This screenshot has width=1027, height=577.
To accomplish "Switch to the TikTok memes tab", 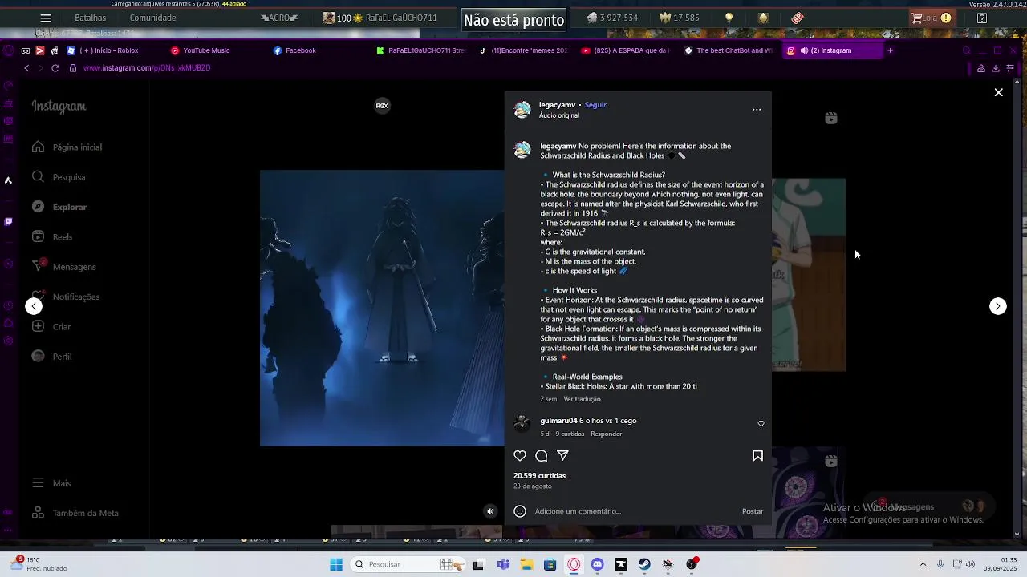I will pyautogui.click(x=523, y=50).
